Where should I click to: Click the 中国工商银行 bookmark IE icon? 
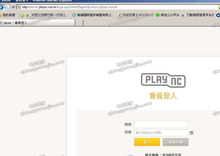click(x=28, y=15)
